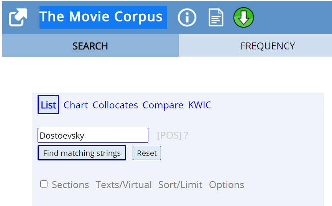Select the Chart search mode
The width and height of the screenshot is (332, 206).
point(76,105)
